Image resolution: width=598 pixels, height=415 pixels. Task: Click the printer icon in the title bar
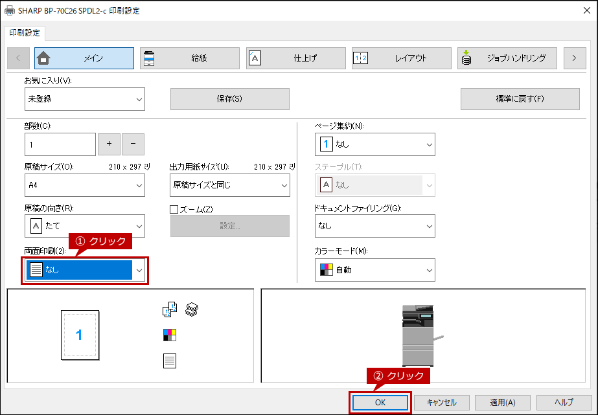(10, 10)
